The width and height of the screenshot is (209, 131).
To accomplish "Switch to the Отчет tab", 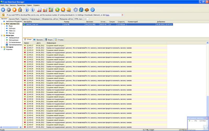I will click(x=28, y=40).
